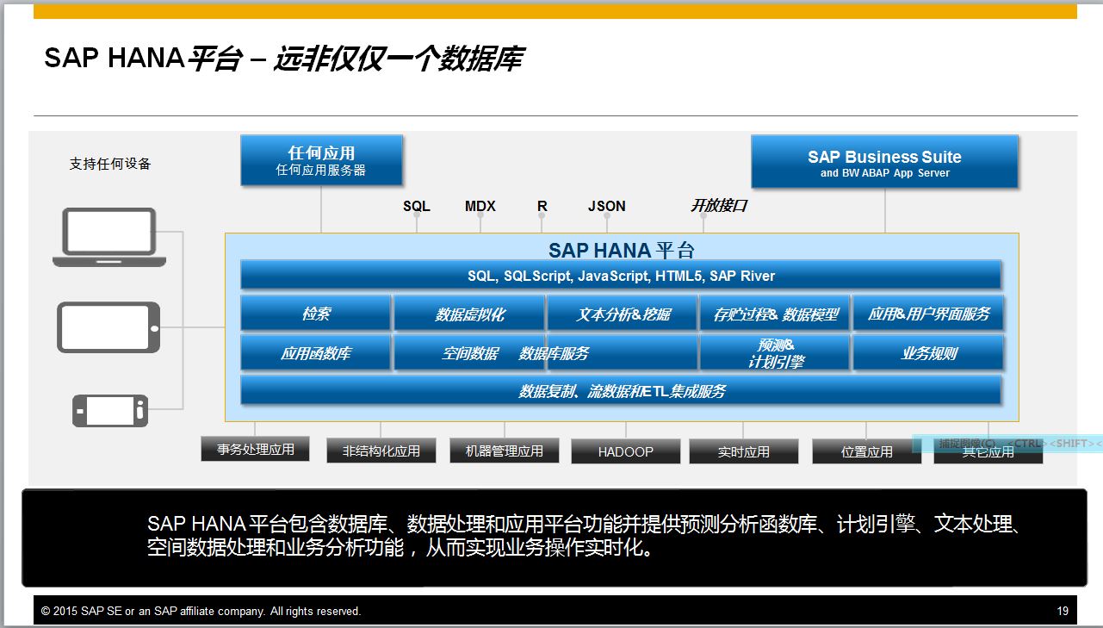Click the 机器管理应用 box

504,451
